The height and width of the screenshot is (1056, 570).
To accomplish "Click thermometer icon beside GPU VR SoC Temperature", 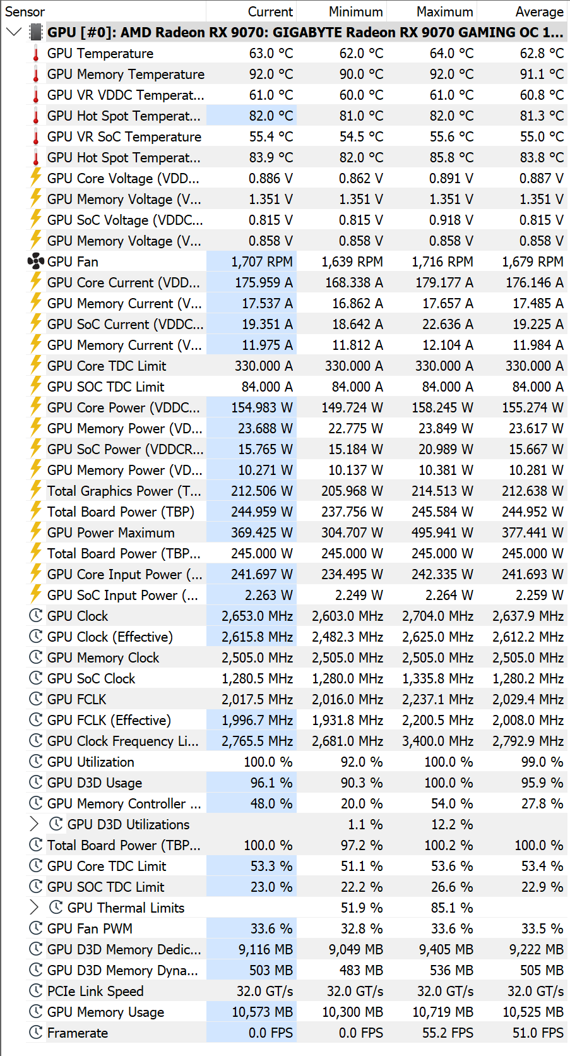I will point(36,137).
